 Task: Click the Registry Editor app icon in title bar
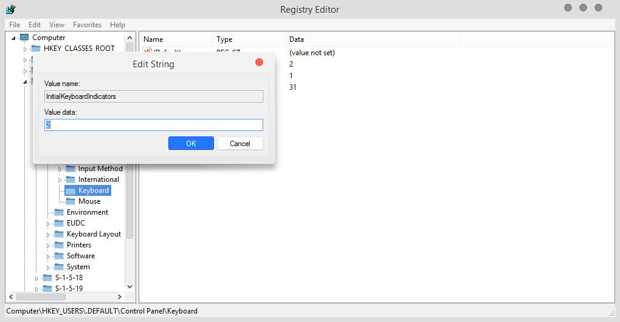[11, 9]
